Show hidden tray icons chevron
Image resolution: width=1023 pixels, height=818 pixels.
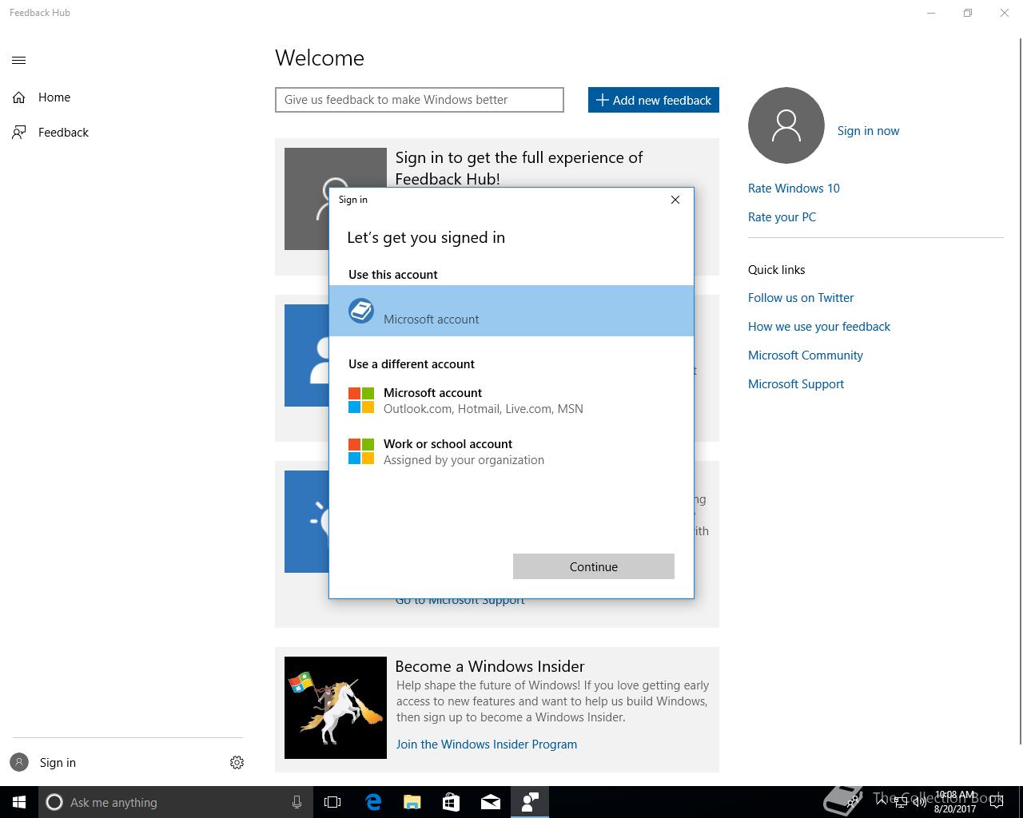pos(882,802)
